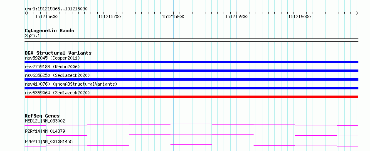Click magenta line under P2RY14|NM_001081455
The width and height of the screenshot is (370, 151).
click(191, 145)
